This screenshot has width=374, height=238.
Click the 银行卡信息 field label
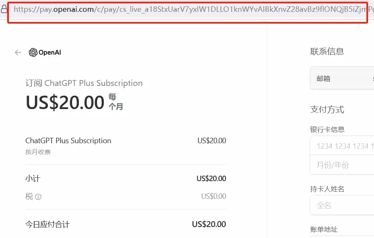click(x=327, y=130)
